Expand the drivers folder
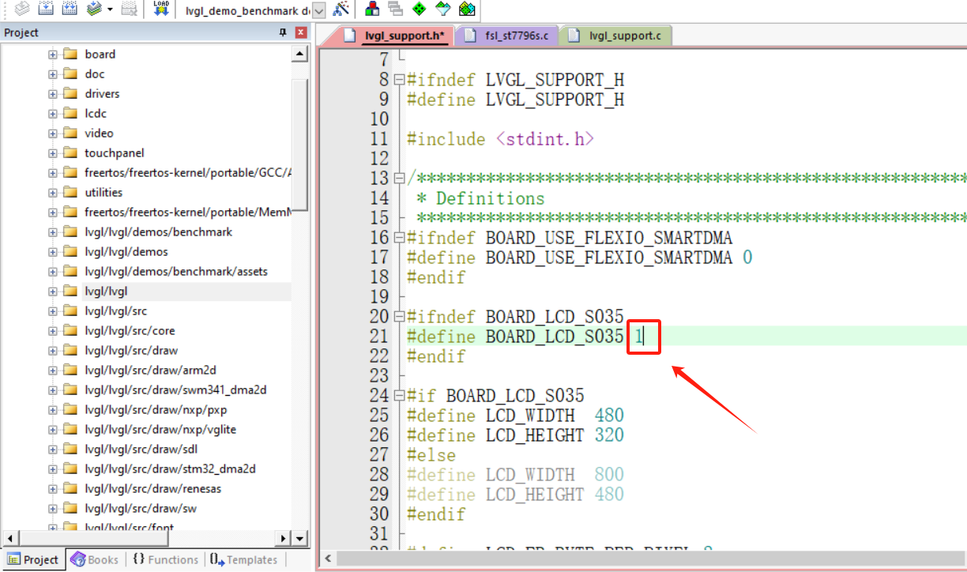 pyautogui.click(x=52, y=94)
